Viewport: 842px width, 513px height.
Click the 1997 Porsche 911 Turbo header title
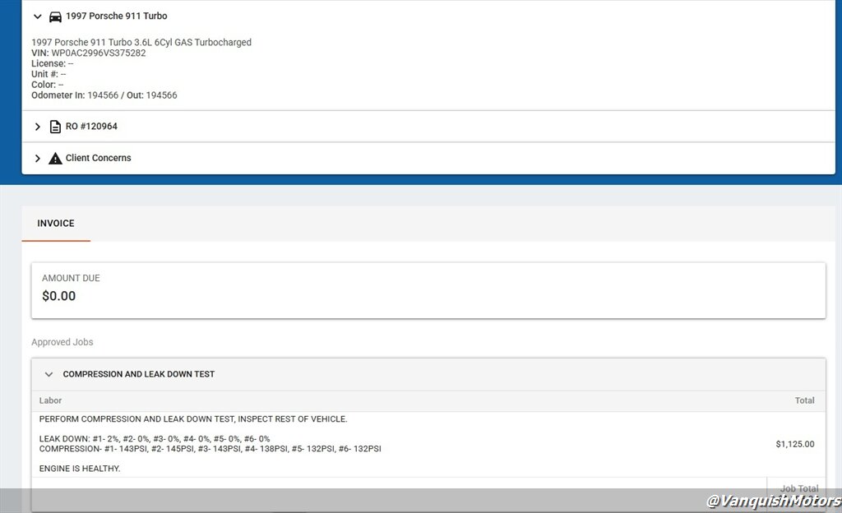116,16
